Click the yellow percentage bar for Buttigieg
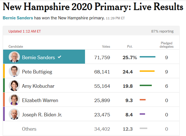The width and height of the screenshot is (186, 136). coord(147,71)
